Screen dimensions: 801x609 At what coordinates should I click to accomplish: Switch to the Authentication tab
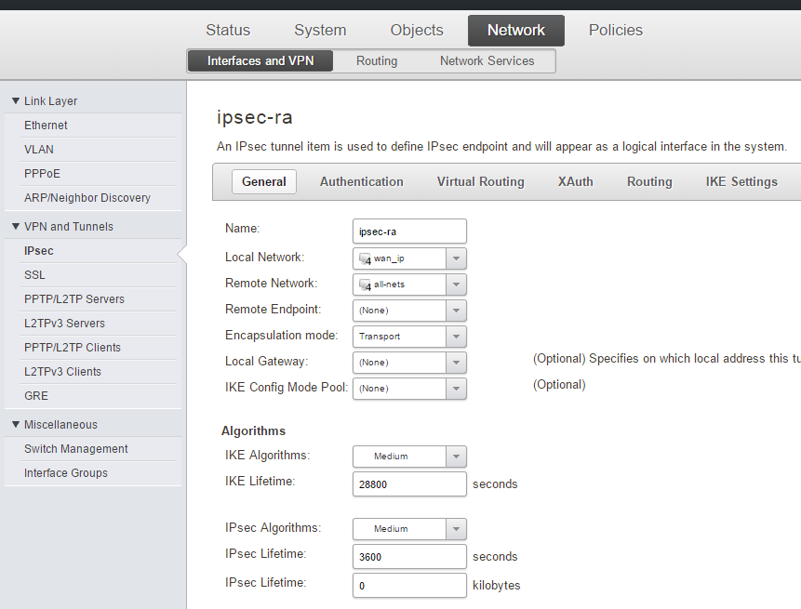click(x=362, y=182)
